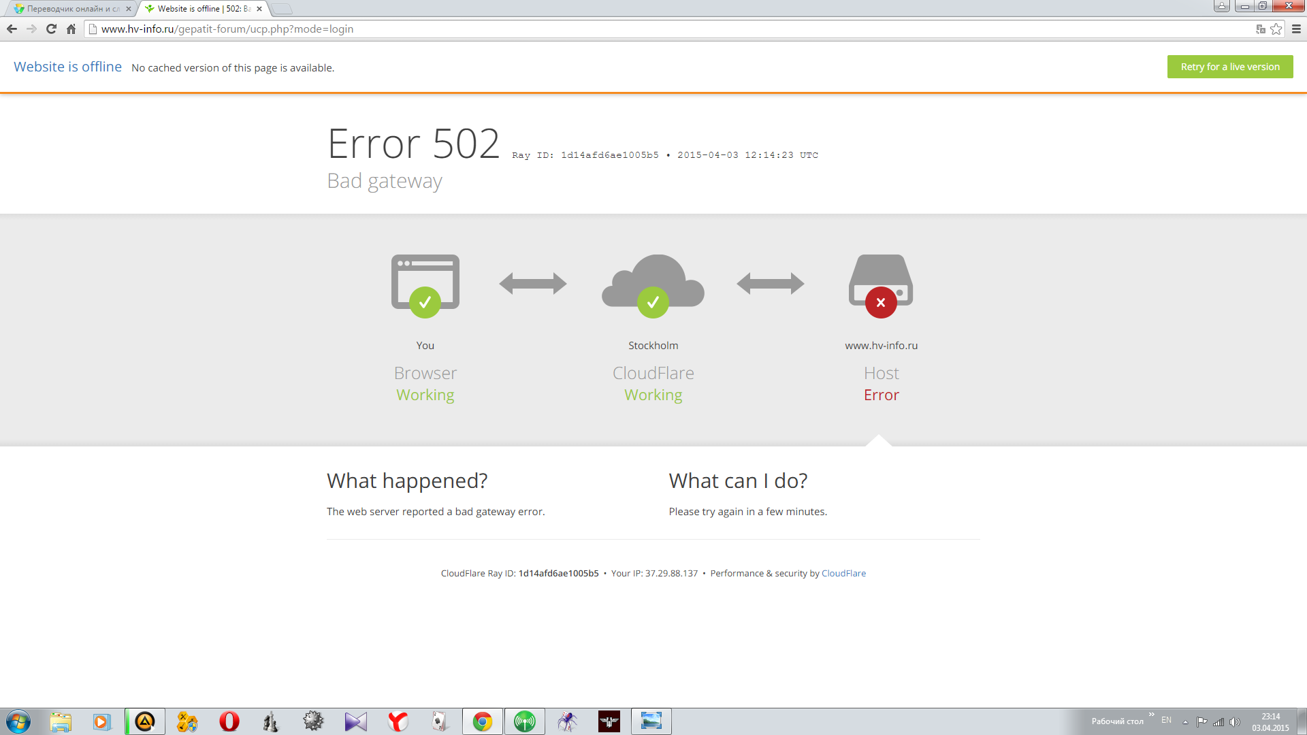Open the volume speaker tray icon
Screen dimensions: 1307x735
pos(1235,722)
